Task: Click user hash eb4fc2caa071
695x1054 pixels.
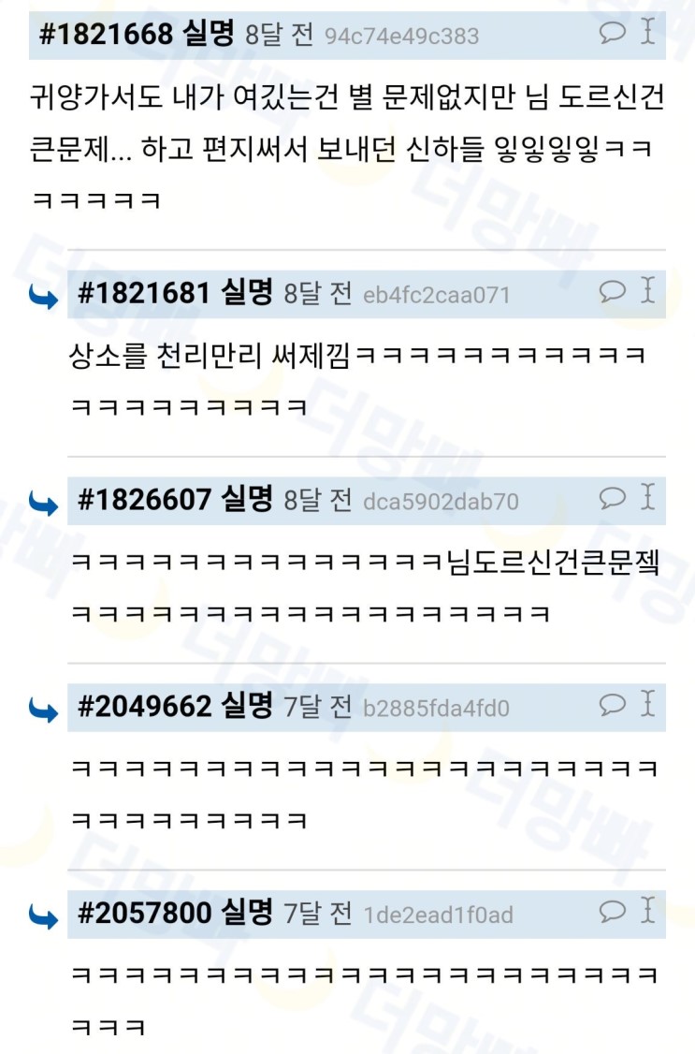Action: tap(437, 295)
